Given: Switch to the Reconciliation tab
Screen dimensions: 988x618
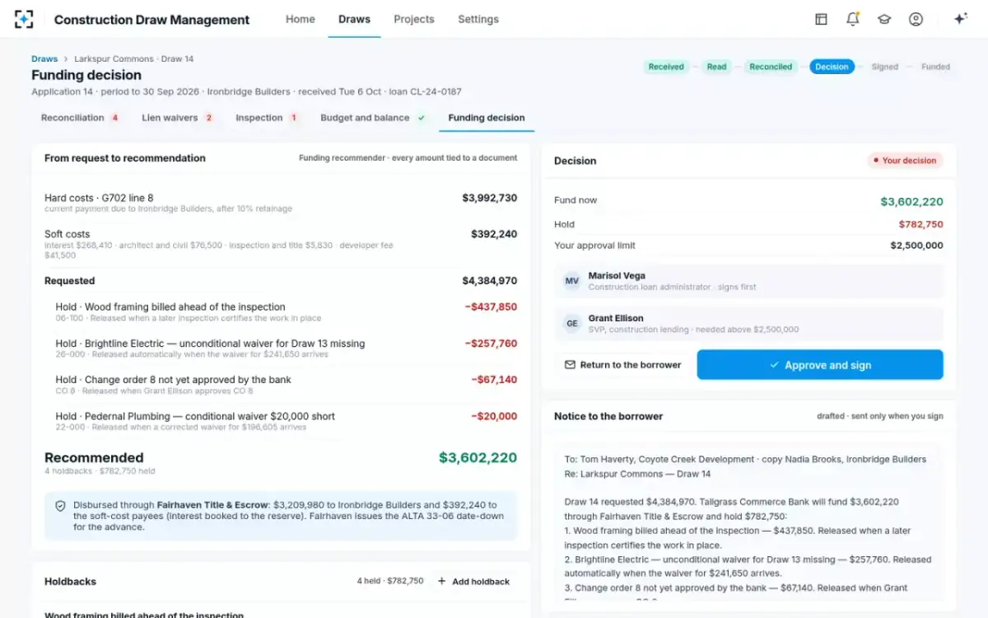Looking at the screenshot, I should coord(80,118).
